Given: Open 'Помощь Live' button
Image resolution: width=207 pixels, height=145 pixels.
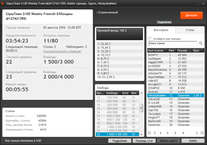Looking at the screenshot, I should point(144,141).
